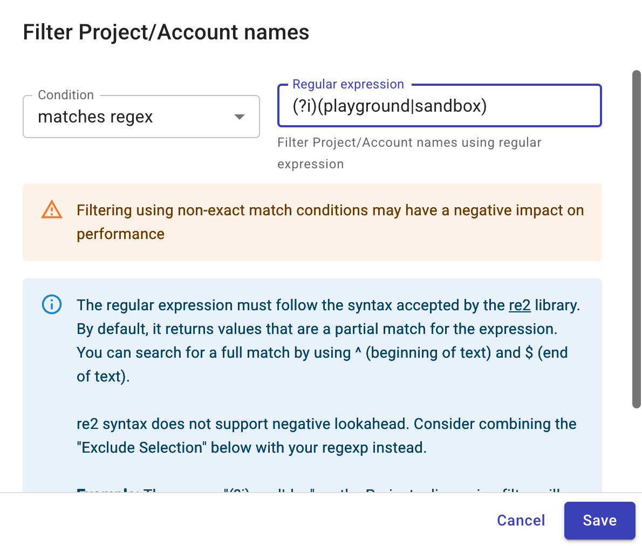642x546 pixels.
Task: Click the Filter Project/Account names title
Action: coord(166,32)
